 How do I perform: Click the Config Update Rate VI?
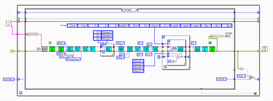pyautogui.click(x=121, y=49)
